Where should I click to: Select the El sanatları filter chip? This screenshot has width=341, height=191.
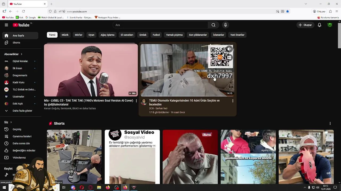click(127, 35)
